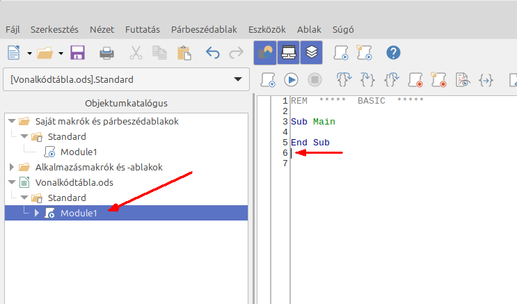
Task: Open help with the blue question mark
Action: [x=393, y=53]
